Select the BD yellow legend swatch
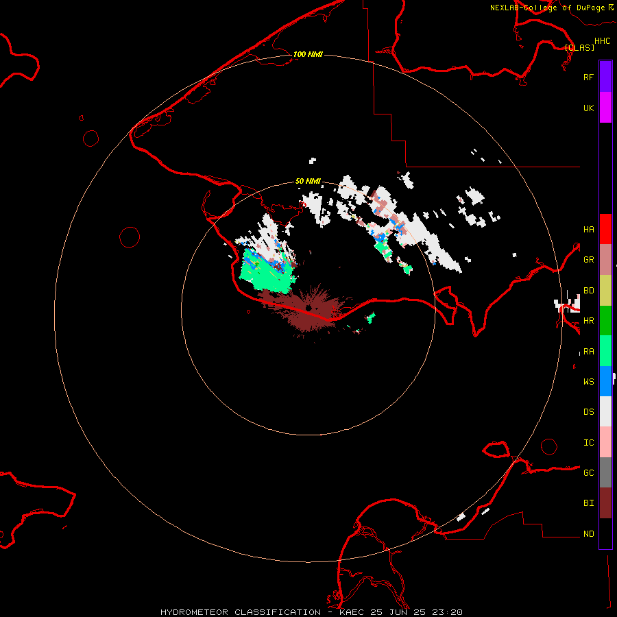The height and width of the screenshot is (617, 617). click(x=605, y=291)
